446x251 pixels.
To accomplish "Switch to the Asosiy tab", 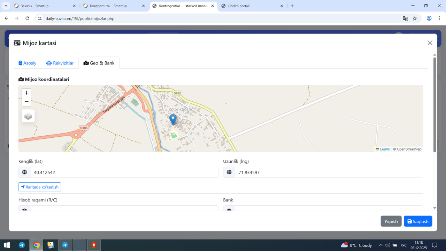I will tap(28, 63).
